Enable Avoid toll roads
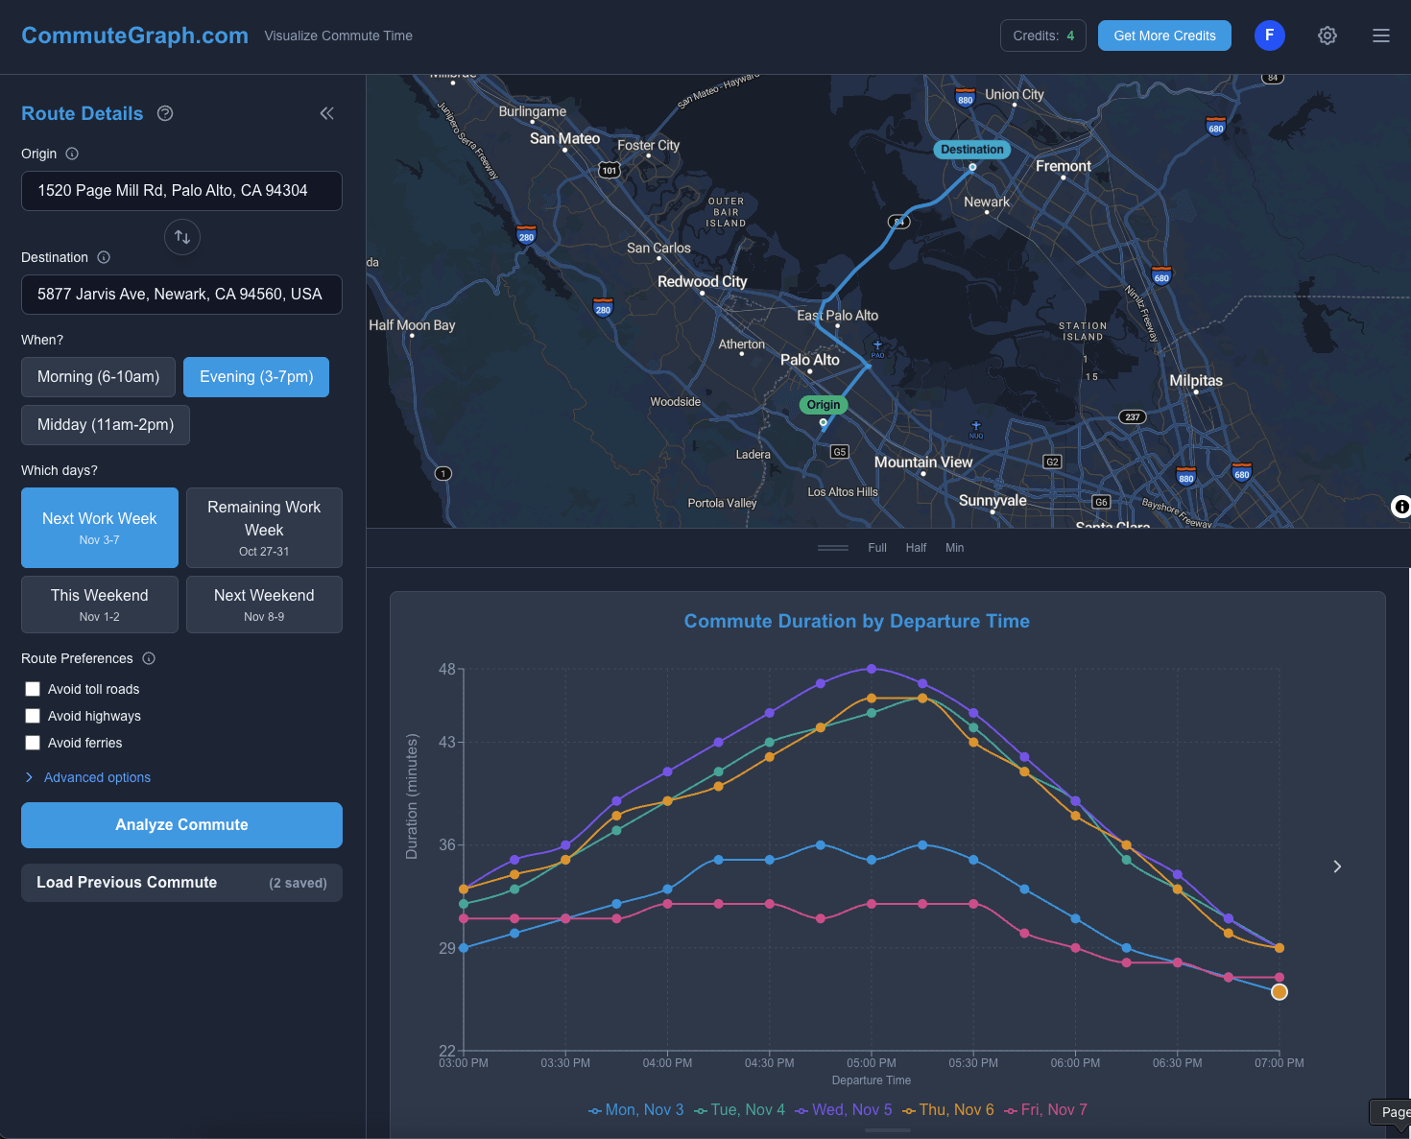 pos(33,689)
